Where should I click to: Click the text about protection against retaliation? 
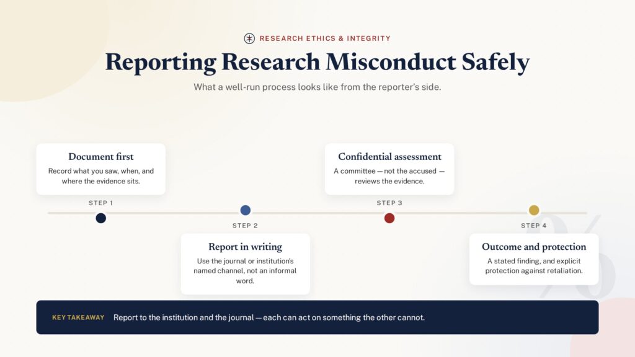click(x=534, y=266)
